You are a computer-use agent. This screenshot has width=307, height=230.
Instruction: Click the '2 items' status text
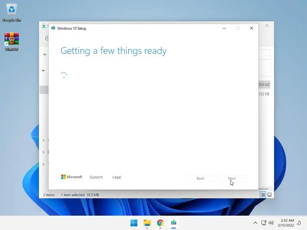[49, 195]
